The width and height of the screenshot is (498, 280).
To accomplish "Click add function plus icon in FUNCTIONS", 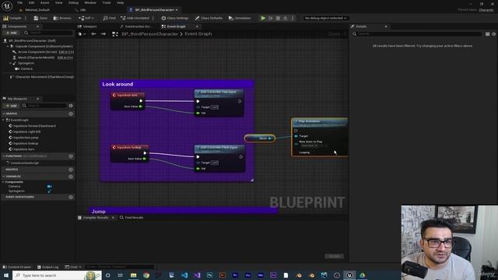I will click(x=71, y=156).
